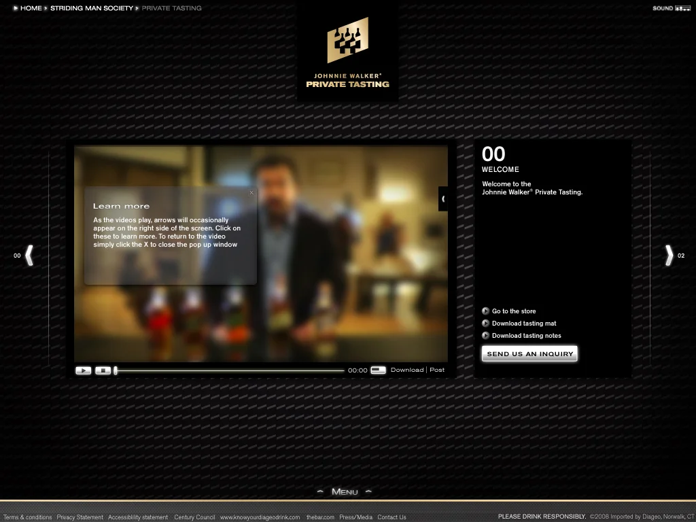Image resolution: width=696 pixels, height=522 pixels.
Task: Open Press/Media page
Action: pos(355,517)
